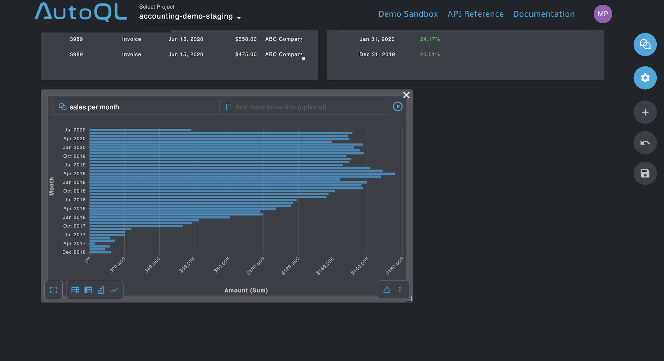
Task: Click the $550.00 table cell
Action: pos(246,39)
